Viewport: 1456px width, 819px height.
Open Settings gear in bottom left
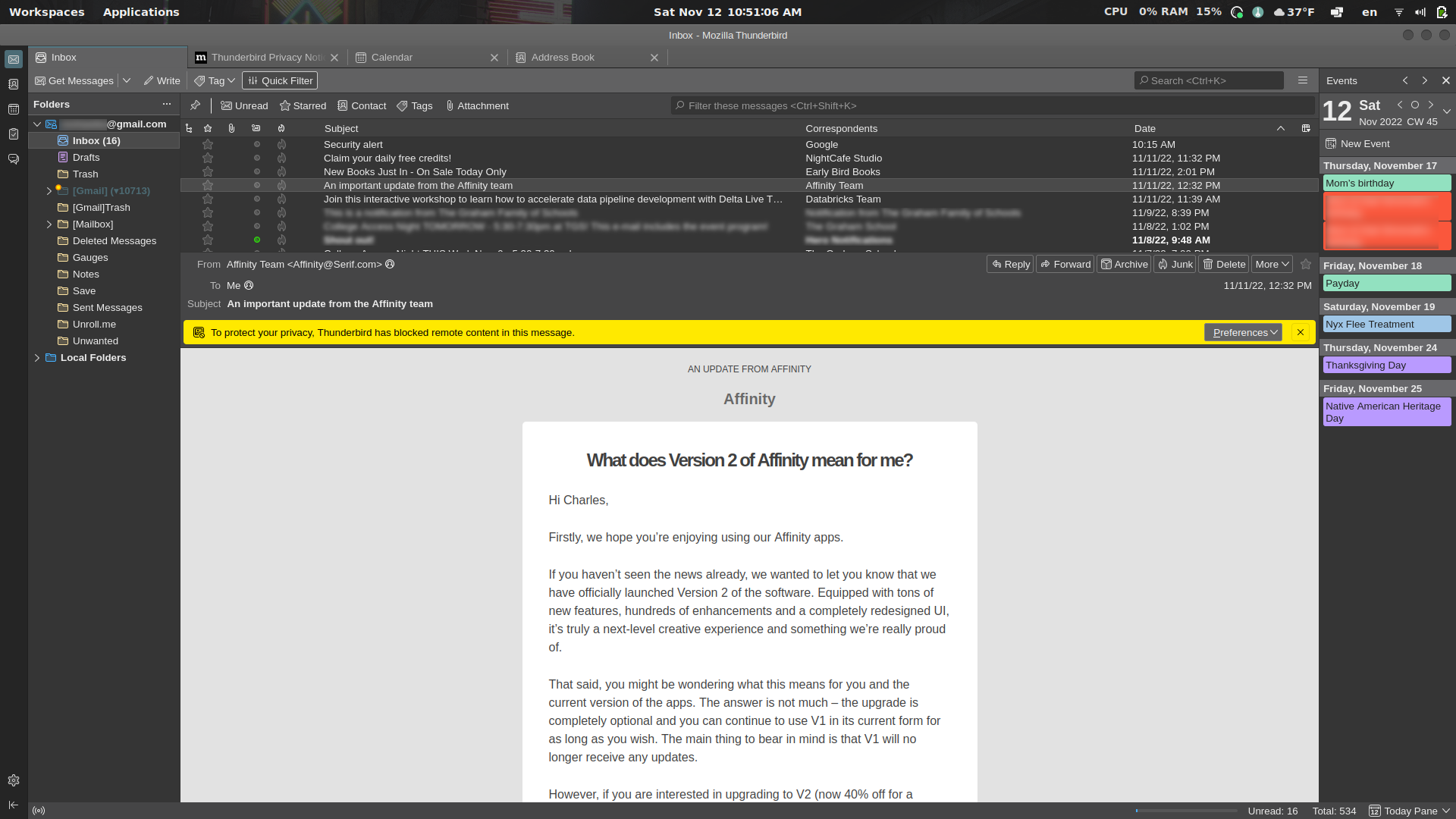click(x=14, y=780)
